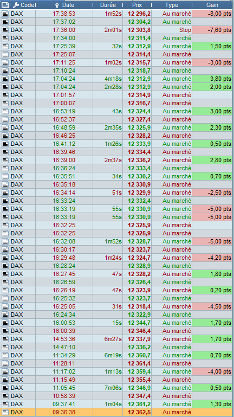The image size is (234, 417).
Task: Click the price 12 296,2
Action: pos(139,14)
